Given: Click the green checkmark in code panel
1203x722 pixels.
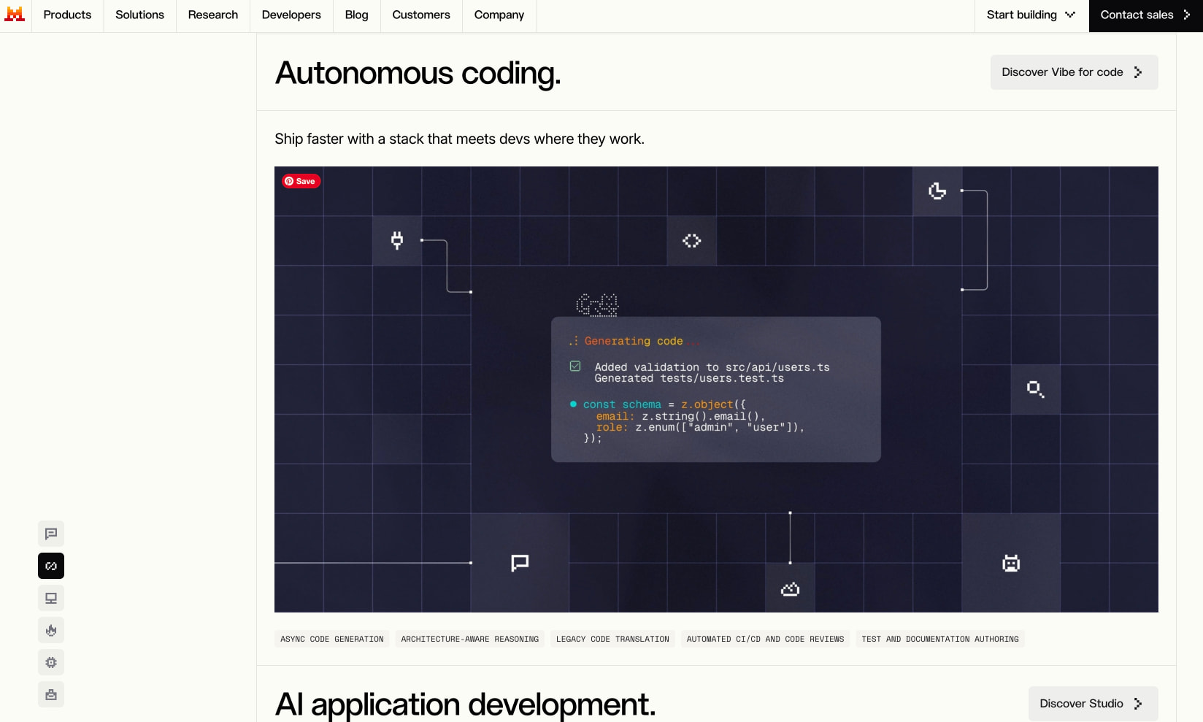Looking at the screenshot, I should click(575, 366).
